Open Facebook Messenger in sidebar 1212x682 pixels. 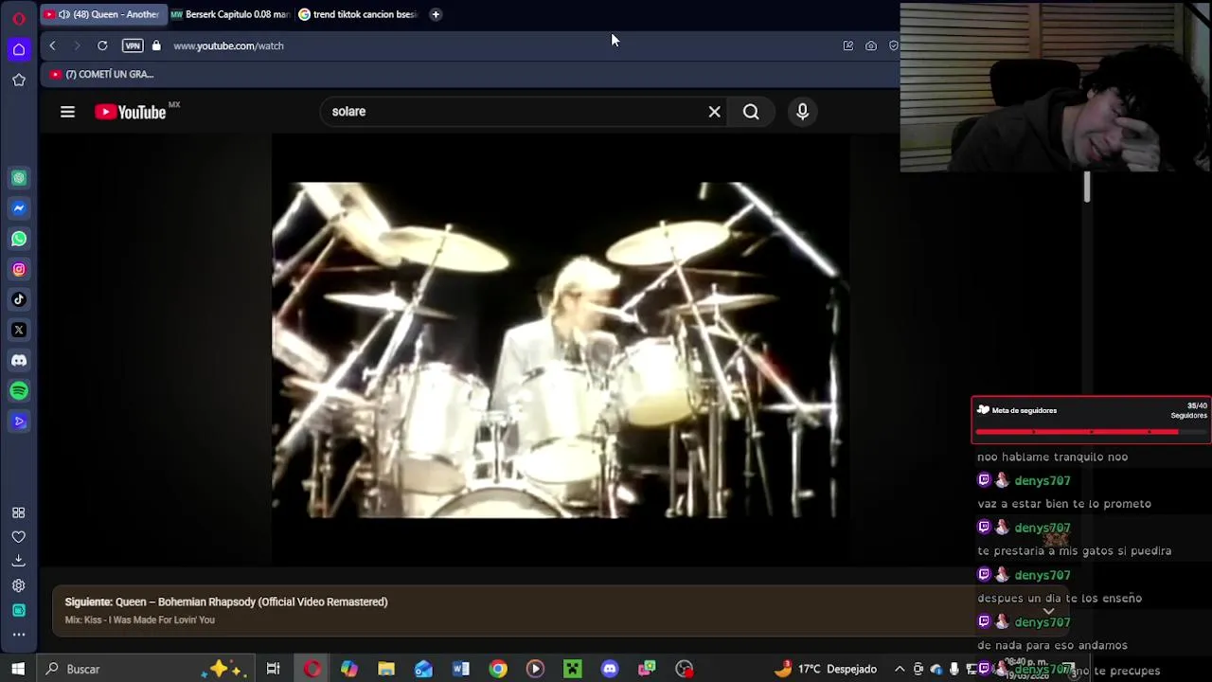click(x=19, y=208)
